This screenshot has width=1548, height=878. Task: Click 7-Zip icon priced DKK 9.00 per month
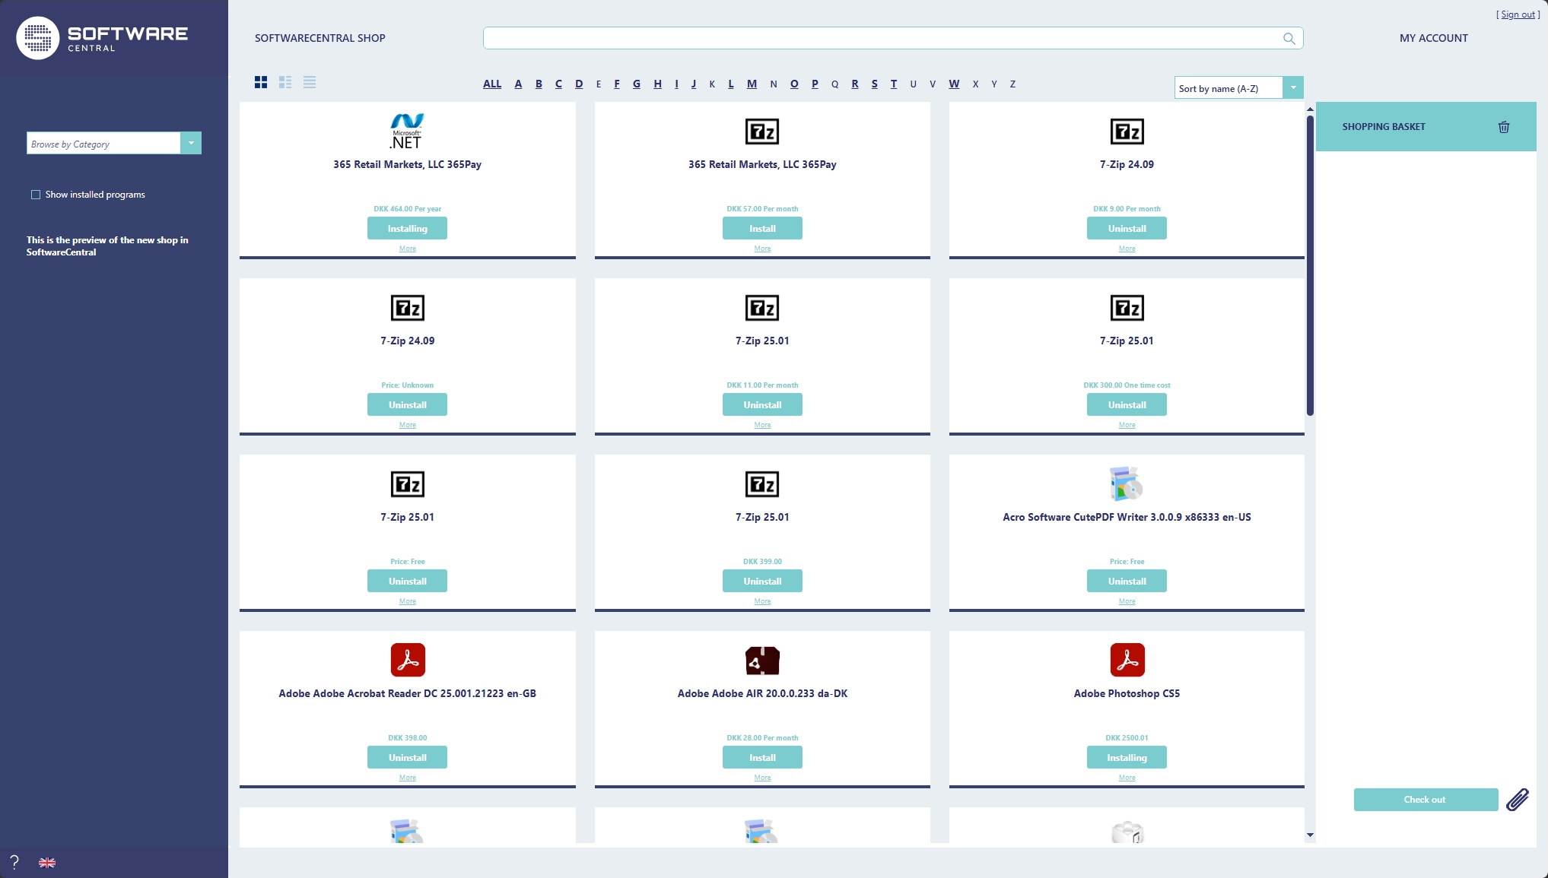click(1127, 132)
